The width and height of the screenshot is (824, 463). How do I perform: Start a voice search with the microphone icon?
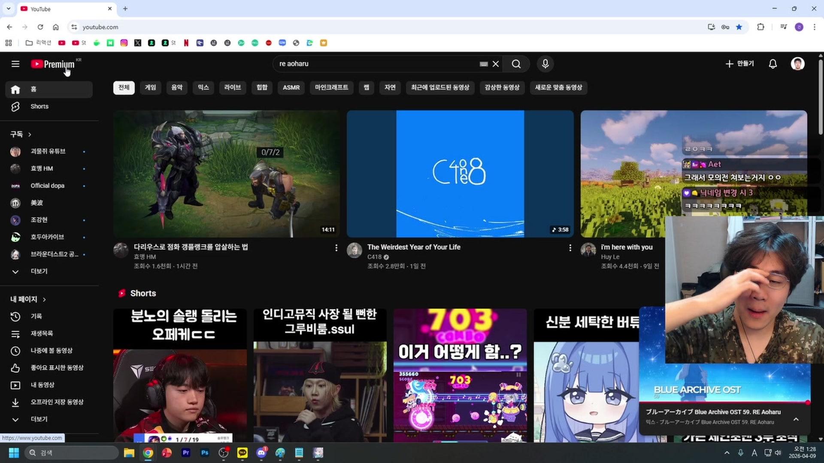(x=545, y=63)
